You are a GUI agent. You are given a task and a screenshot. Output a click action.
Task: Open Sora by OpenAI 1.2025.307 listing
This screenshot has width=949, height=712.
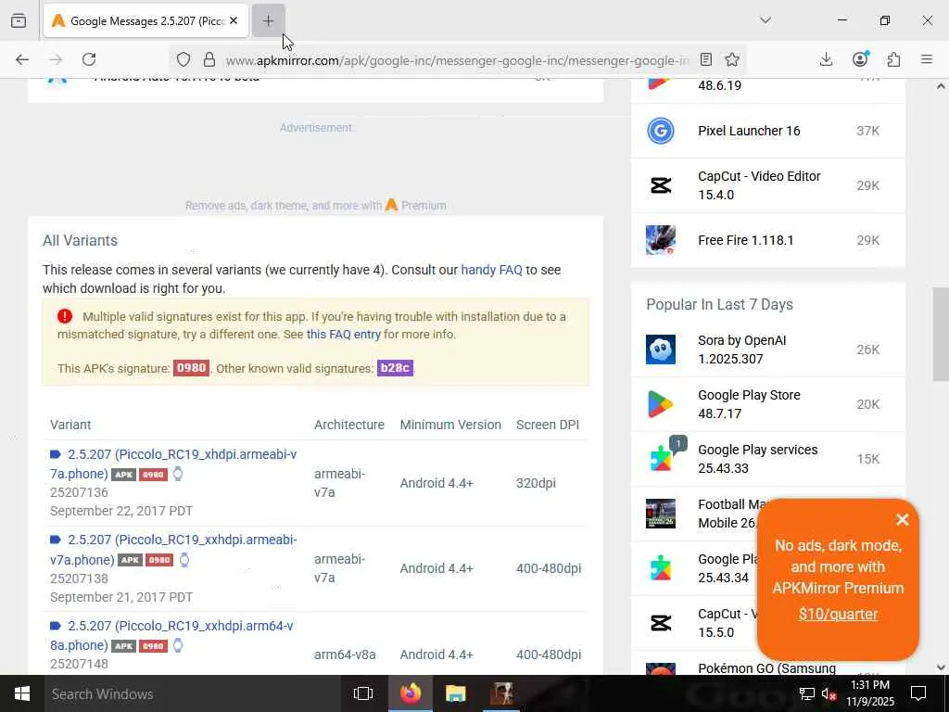coord(742,350)
